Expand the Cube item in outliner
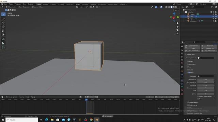This screenshot has width=218, height=122. 186,17
